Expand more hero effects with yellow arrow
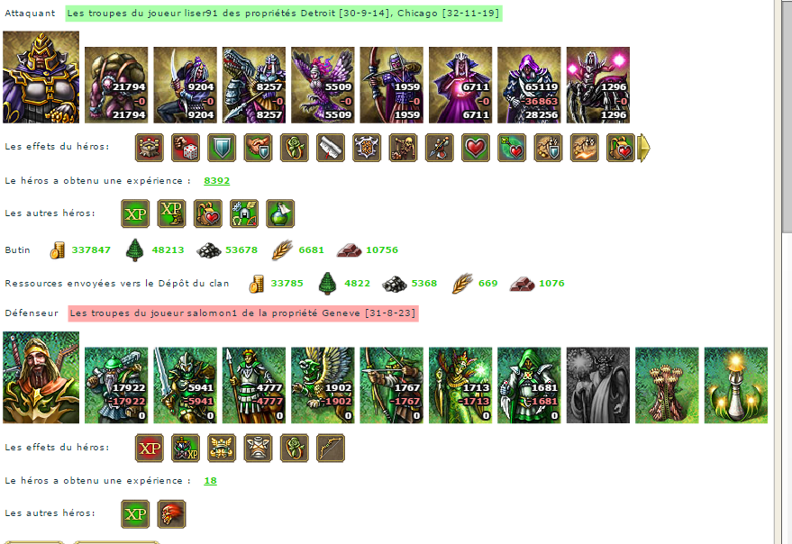The height and width of the screenshot is (544, 792). point(644,148)
